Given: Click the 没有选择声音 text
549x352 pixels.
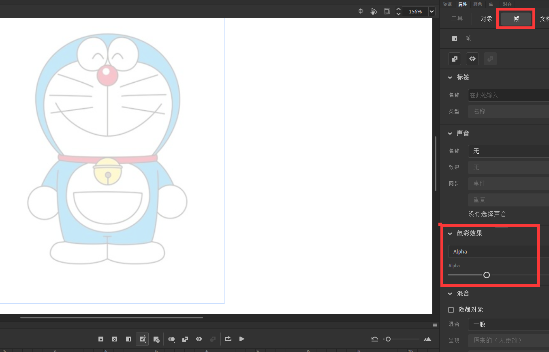Looking at the screenshot, I should pyautogui.click(x=487, y=214).
